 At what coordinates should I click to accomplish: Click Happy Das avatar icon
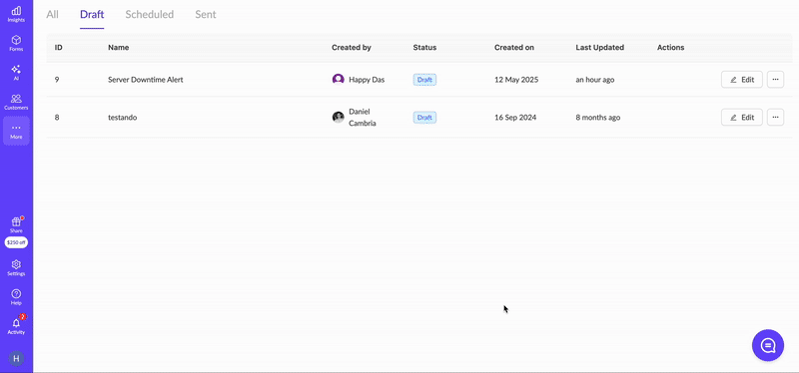[x=338, y=80]
